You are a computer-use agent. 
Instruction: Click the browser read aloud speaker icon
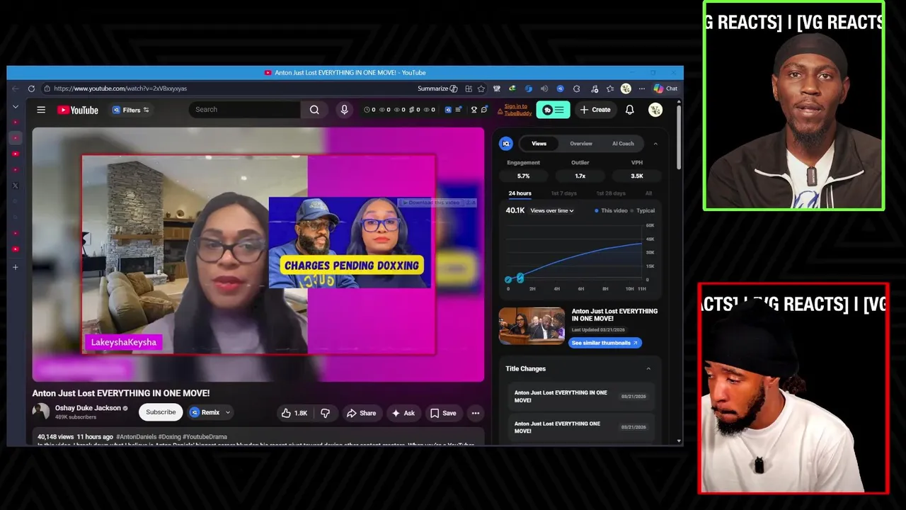click(544, 89)
